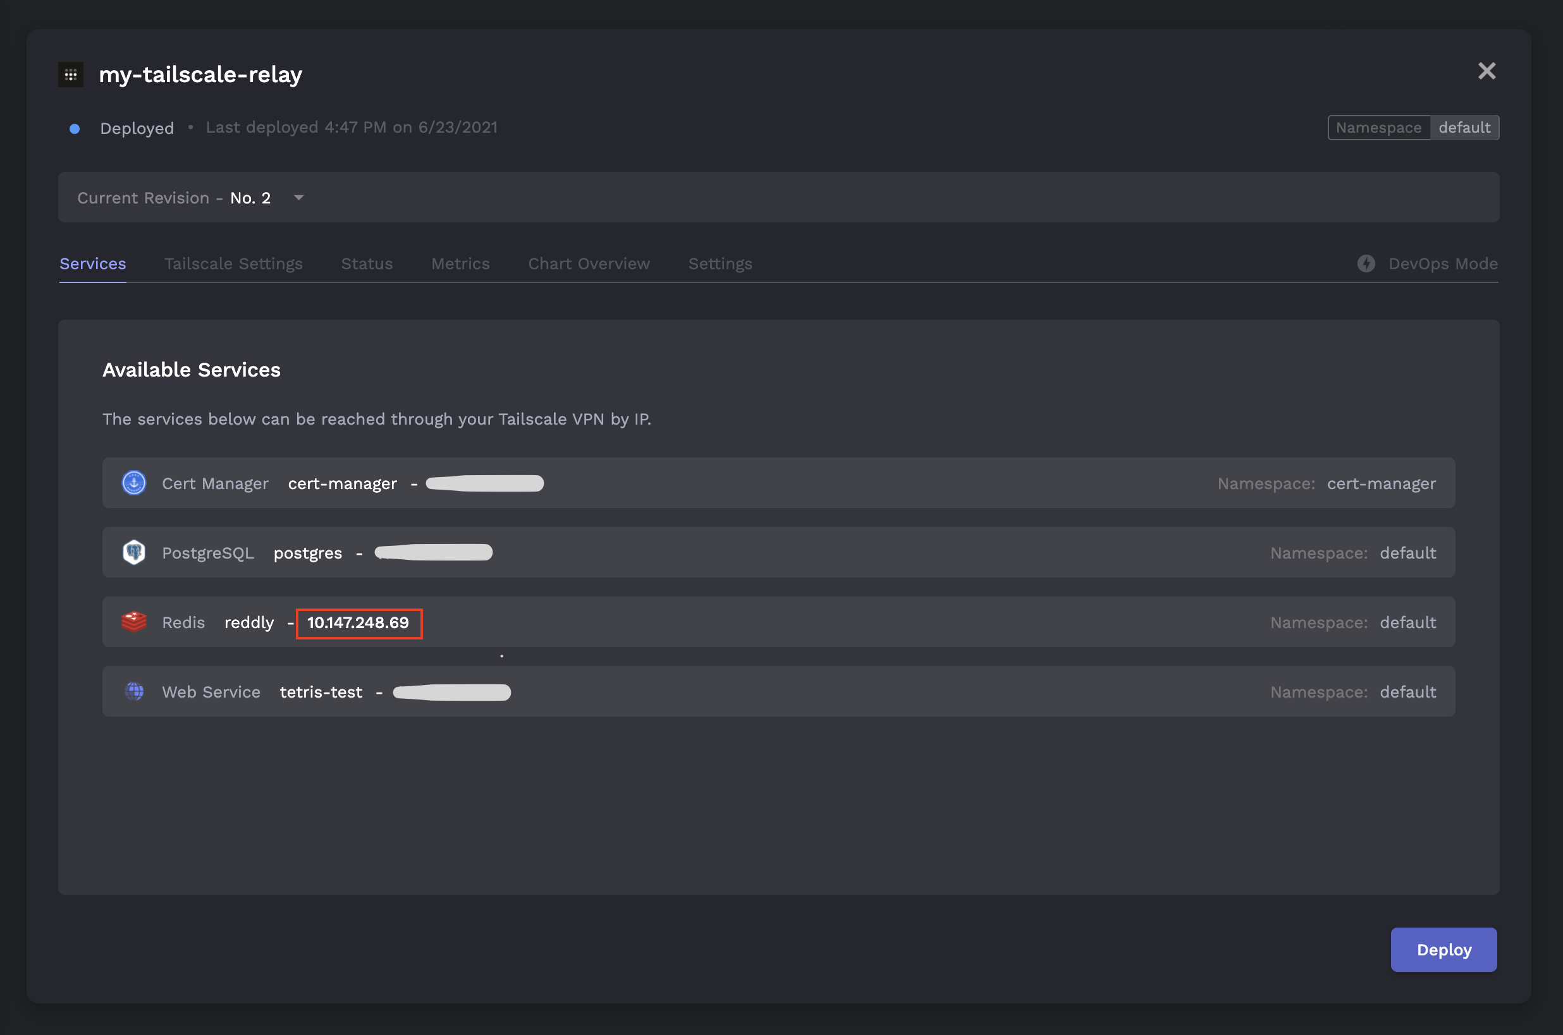Close the my-tailscale-relay dialog
This screenshot has width=1563, height=1035.
pos(1486,71)
